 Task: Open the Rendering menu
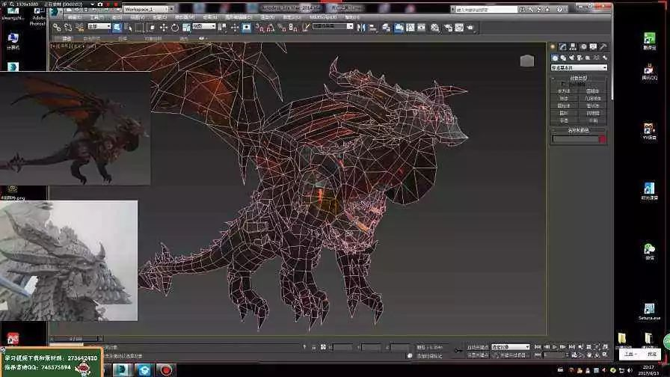tap(268, 17)
